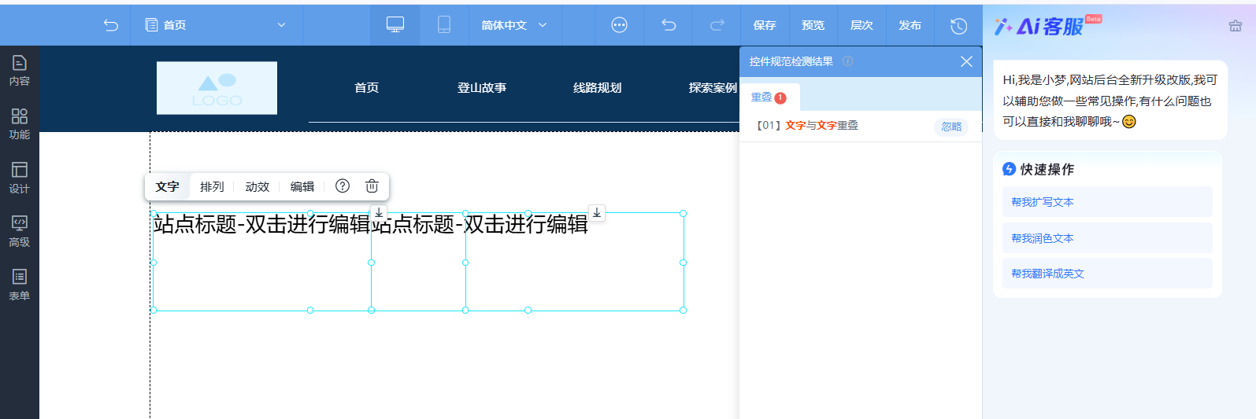Image resolution: width=1256 pixels, height=419 pixels.
Task: Click the 层次 button
Action: click(861, 25)
